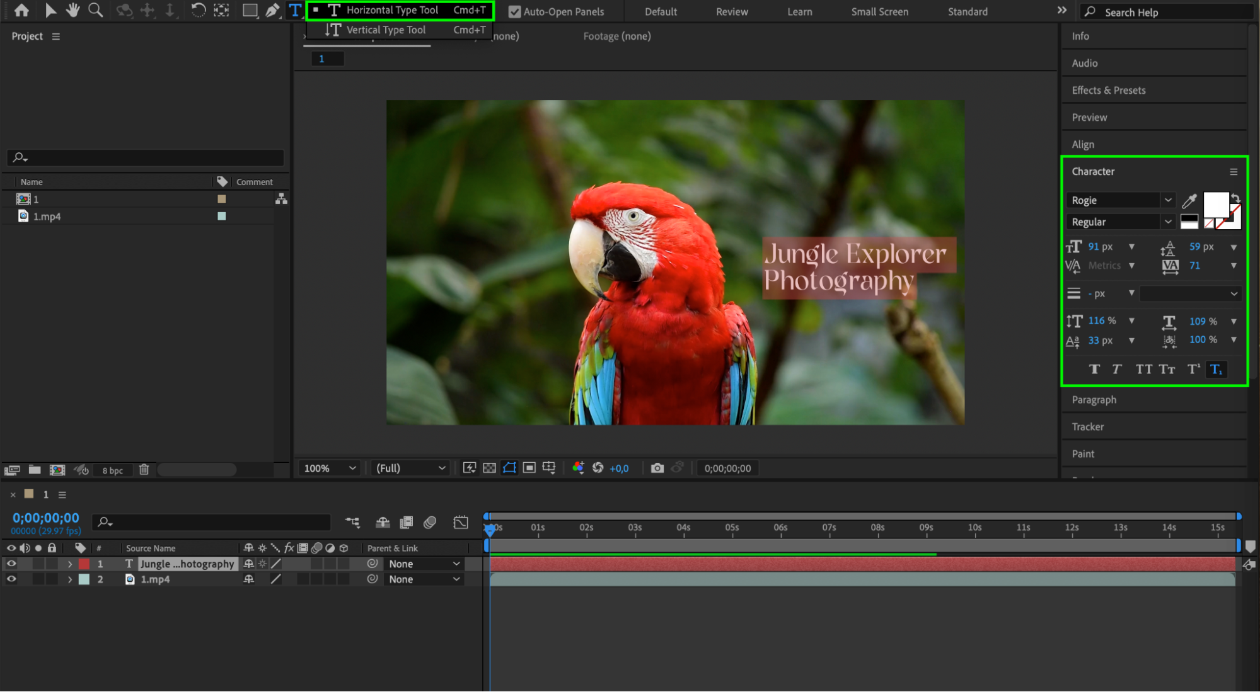This screenshot has width=1260, height=692.
Task: Select the Hand tool
Action: point(73,10)
